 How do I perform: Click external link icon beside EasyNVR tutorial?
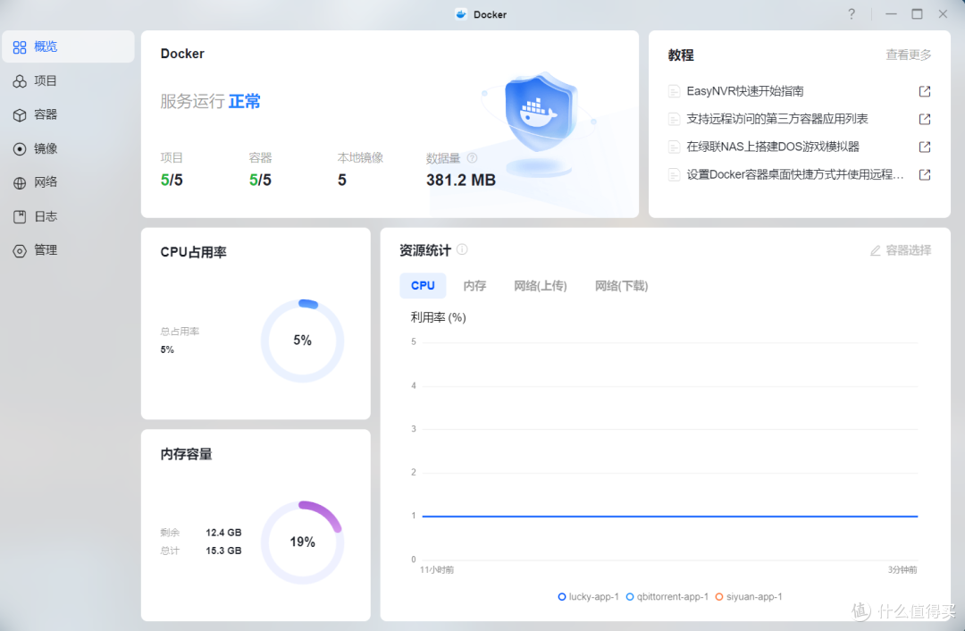tap(925, 91)
